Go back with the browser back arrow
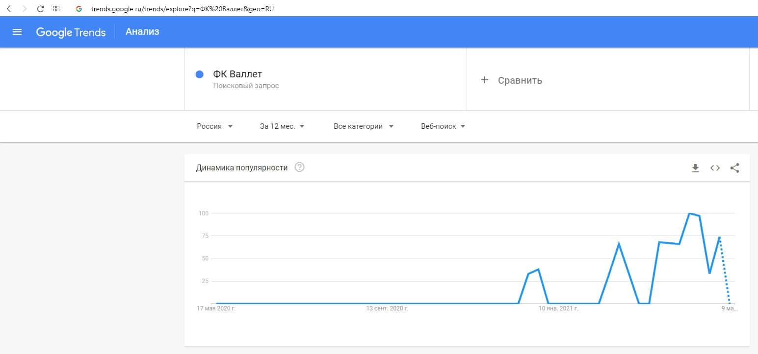Image resolution: width=758 pixels, height=354 pixels. (x=9, y=9)
